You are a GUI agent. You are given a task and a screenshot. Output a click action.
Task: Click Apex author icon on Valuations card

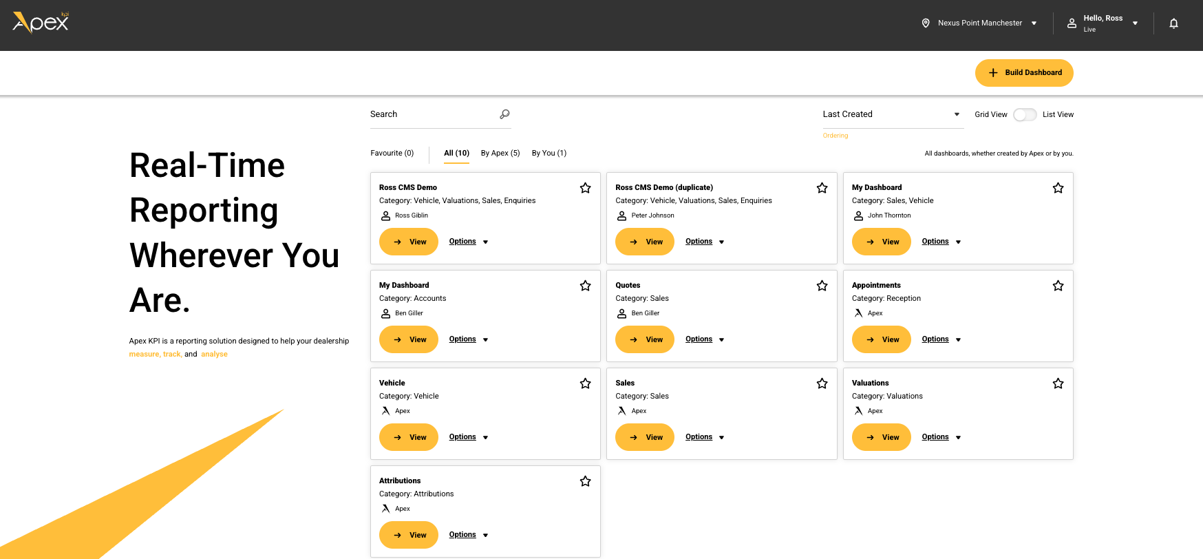859,411
